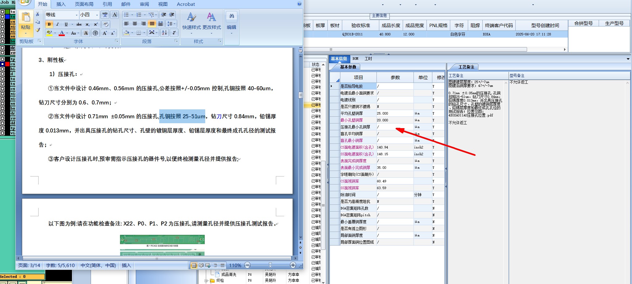This screenshot has height=284, width=632.
Task: Click the 平均孔壁铜厚 value cell 25.000
Action: (395, 113)
